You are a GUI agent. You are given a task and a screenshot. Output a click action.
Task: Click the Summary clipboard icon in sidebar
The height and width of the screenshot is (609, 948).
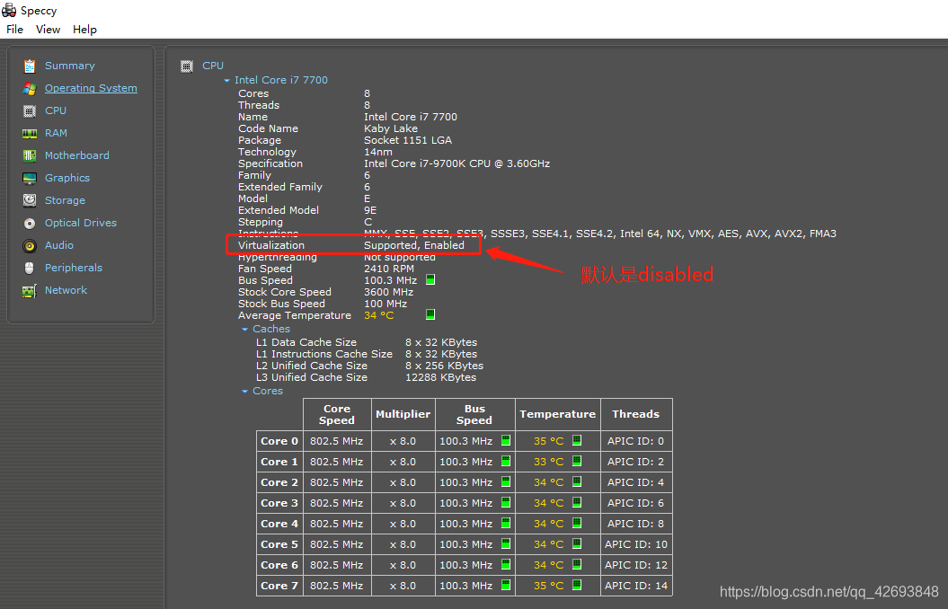point(30,66)
